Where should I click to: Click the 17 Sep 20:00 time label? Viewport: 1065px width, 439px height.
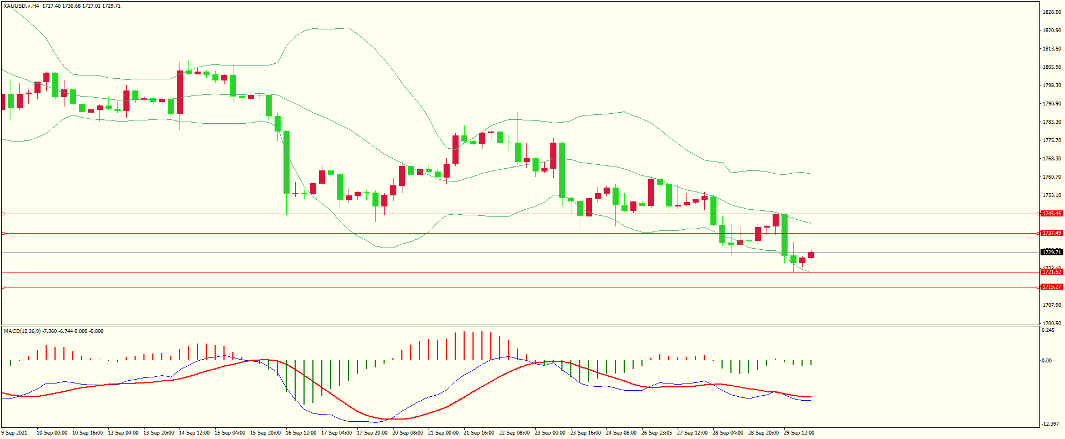click(x=372, y=433)
